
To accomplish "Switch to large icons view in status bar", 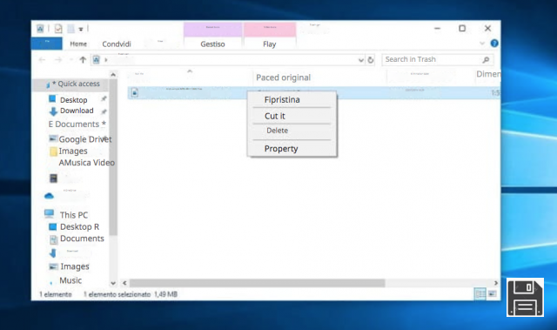I will pos(493,293).
